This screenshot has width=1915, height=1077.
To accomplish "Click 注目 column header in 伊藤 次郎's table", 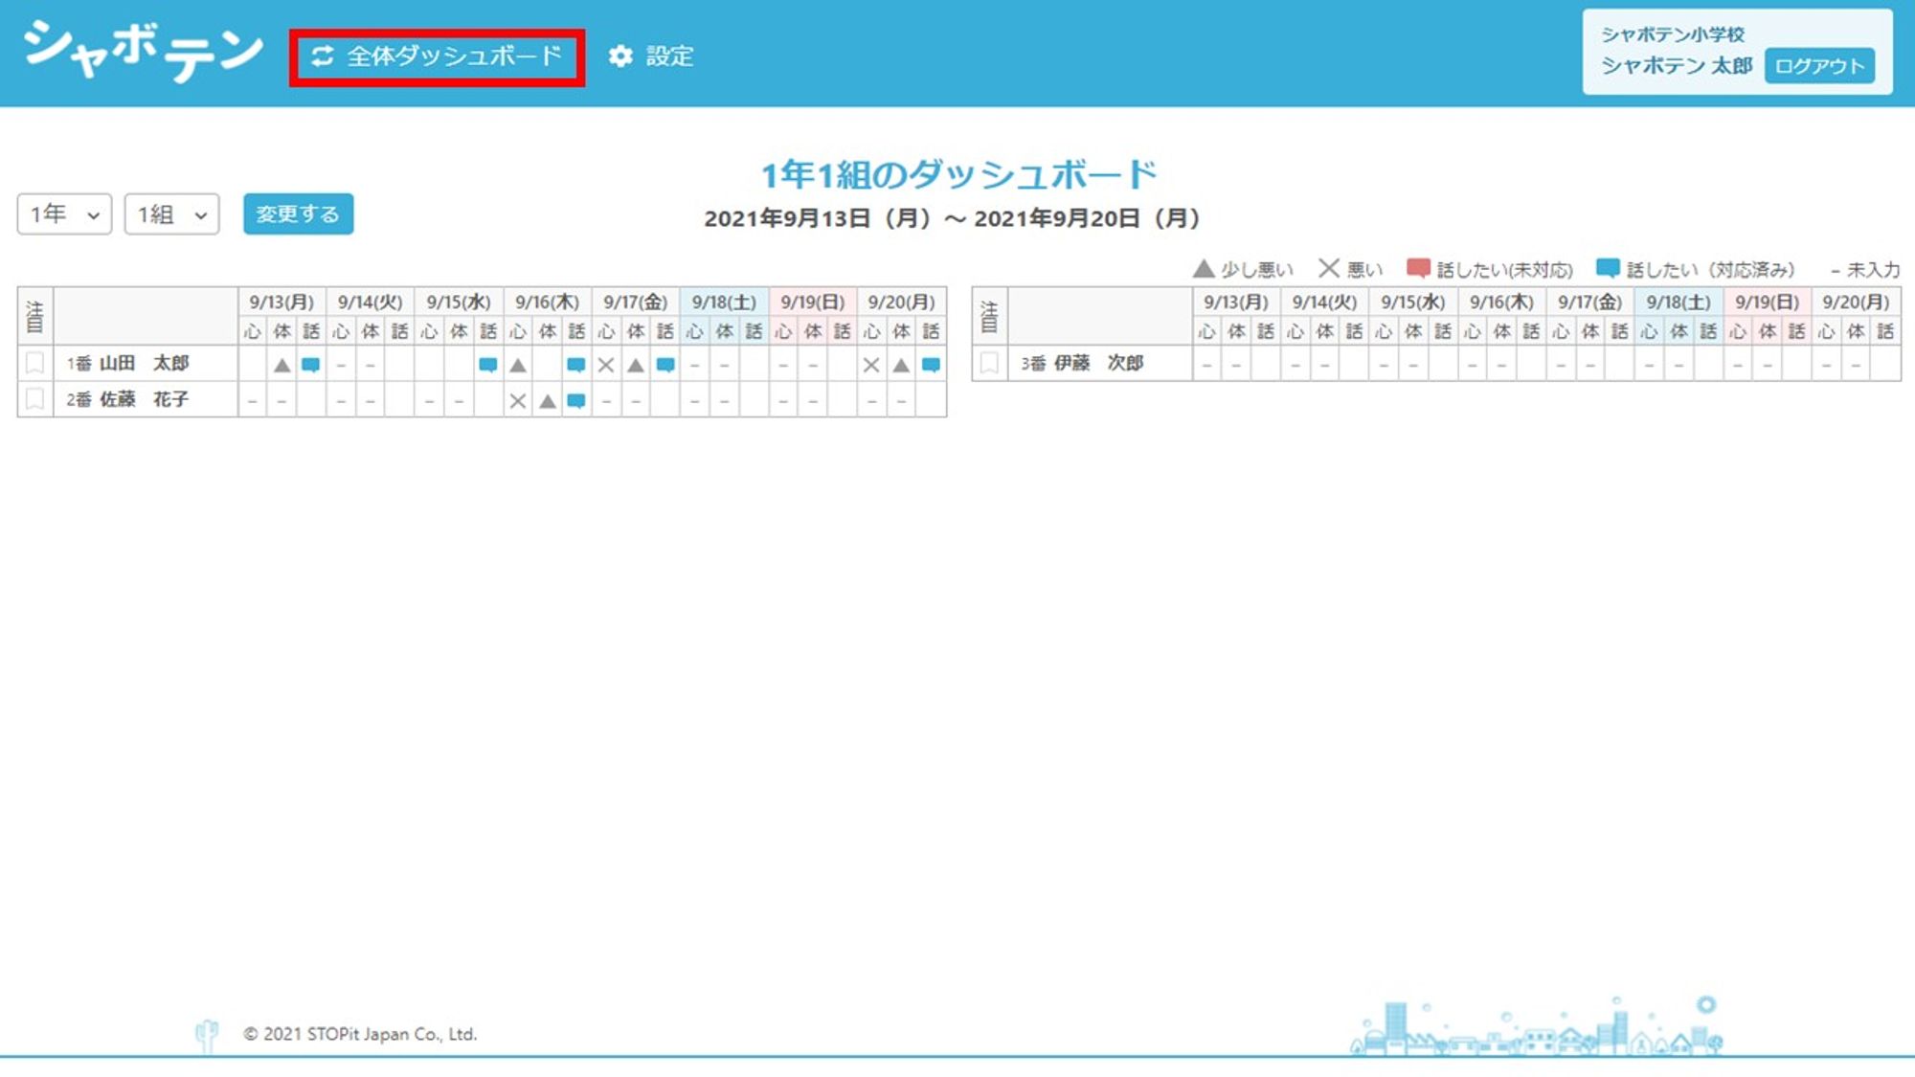I will point(989,316).
